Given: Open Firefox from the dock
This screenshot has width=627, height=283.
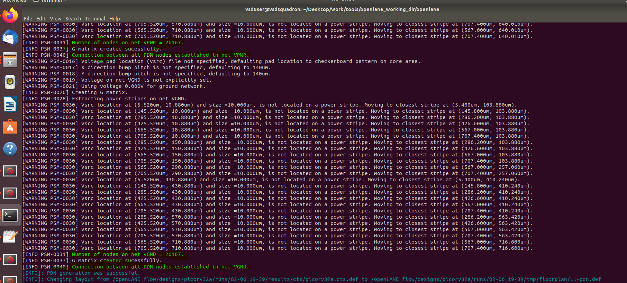Looking at the screenshot, I should (x=10, y=15).
